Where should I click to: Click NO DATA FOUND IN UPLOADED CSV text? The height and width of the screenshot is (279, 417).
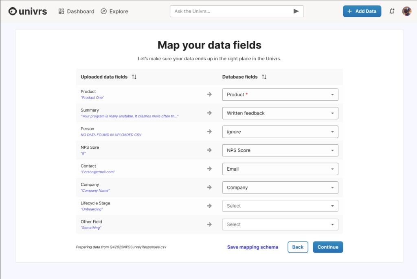click(111, 135)
